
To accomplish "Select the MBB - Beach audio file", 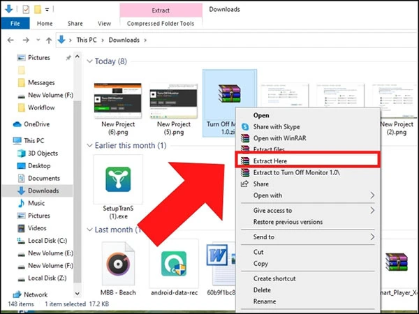I will [118, 269].
